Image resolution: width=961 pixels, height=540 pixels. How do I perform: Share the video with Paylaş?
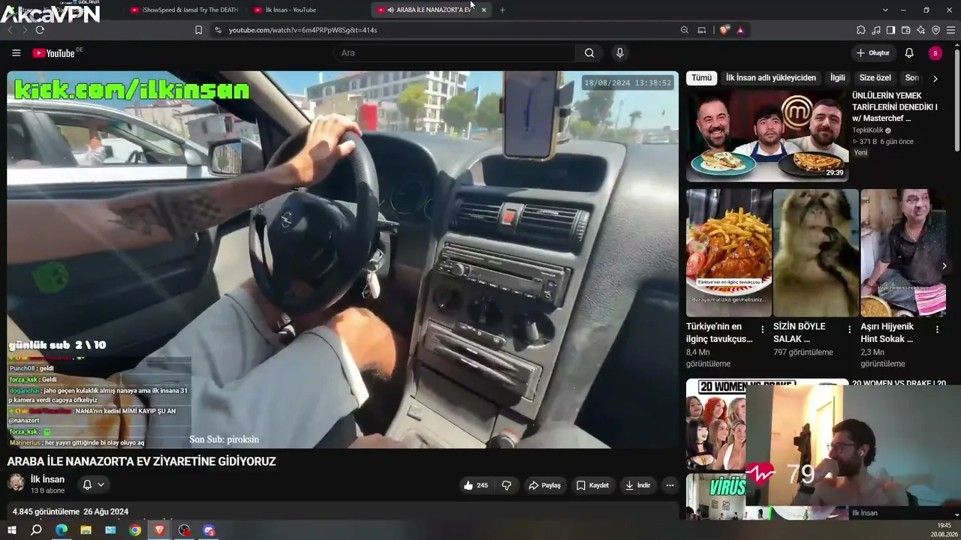pyautogui.click(x=544, y=485)
